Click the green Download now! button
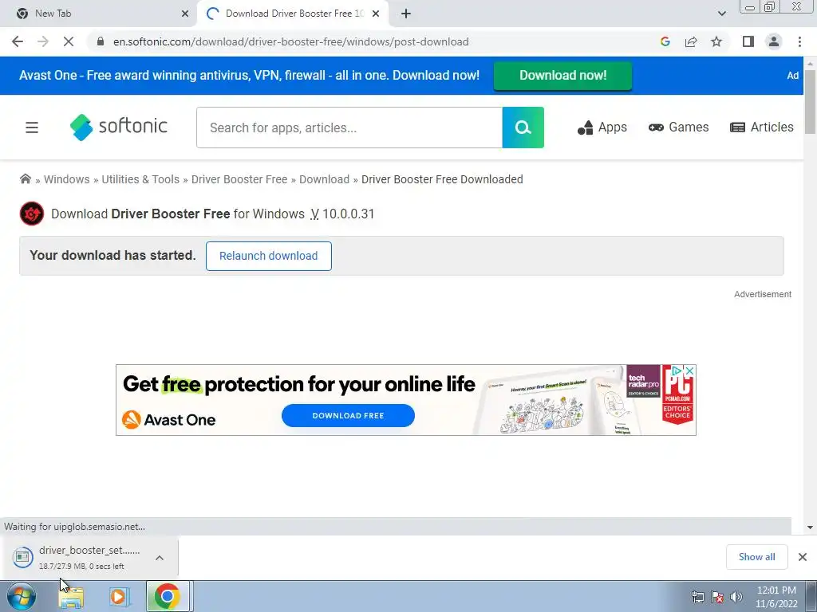This screenshot has width=817, height=612. tap(562, 76)
